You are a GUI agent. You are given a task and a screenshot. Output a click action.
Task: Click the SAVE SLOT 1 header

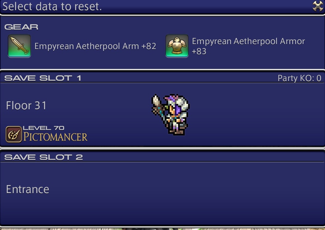click(x=43, y=78)
